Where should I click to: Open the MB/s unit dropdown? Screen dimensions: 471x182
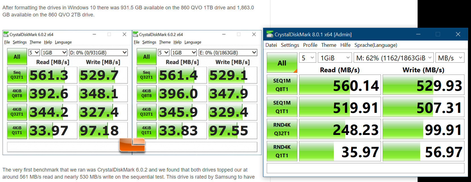pyautogui.click(x=450, y=58)
